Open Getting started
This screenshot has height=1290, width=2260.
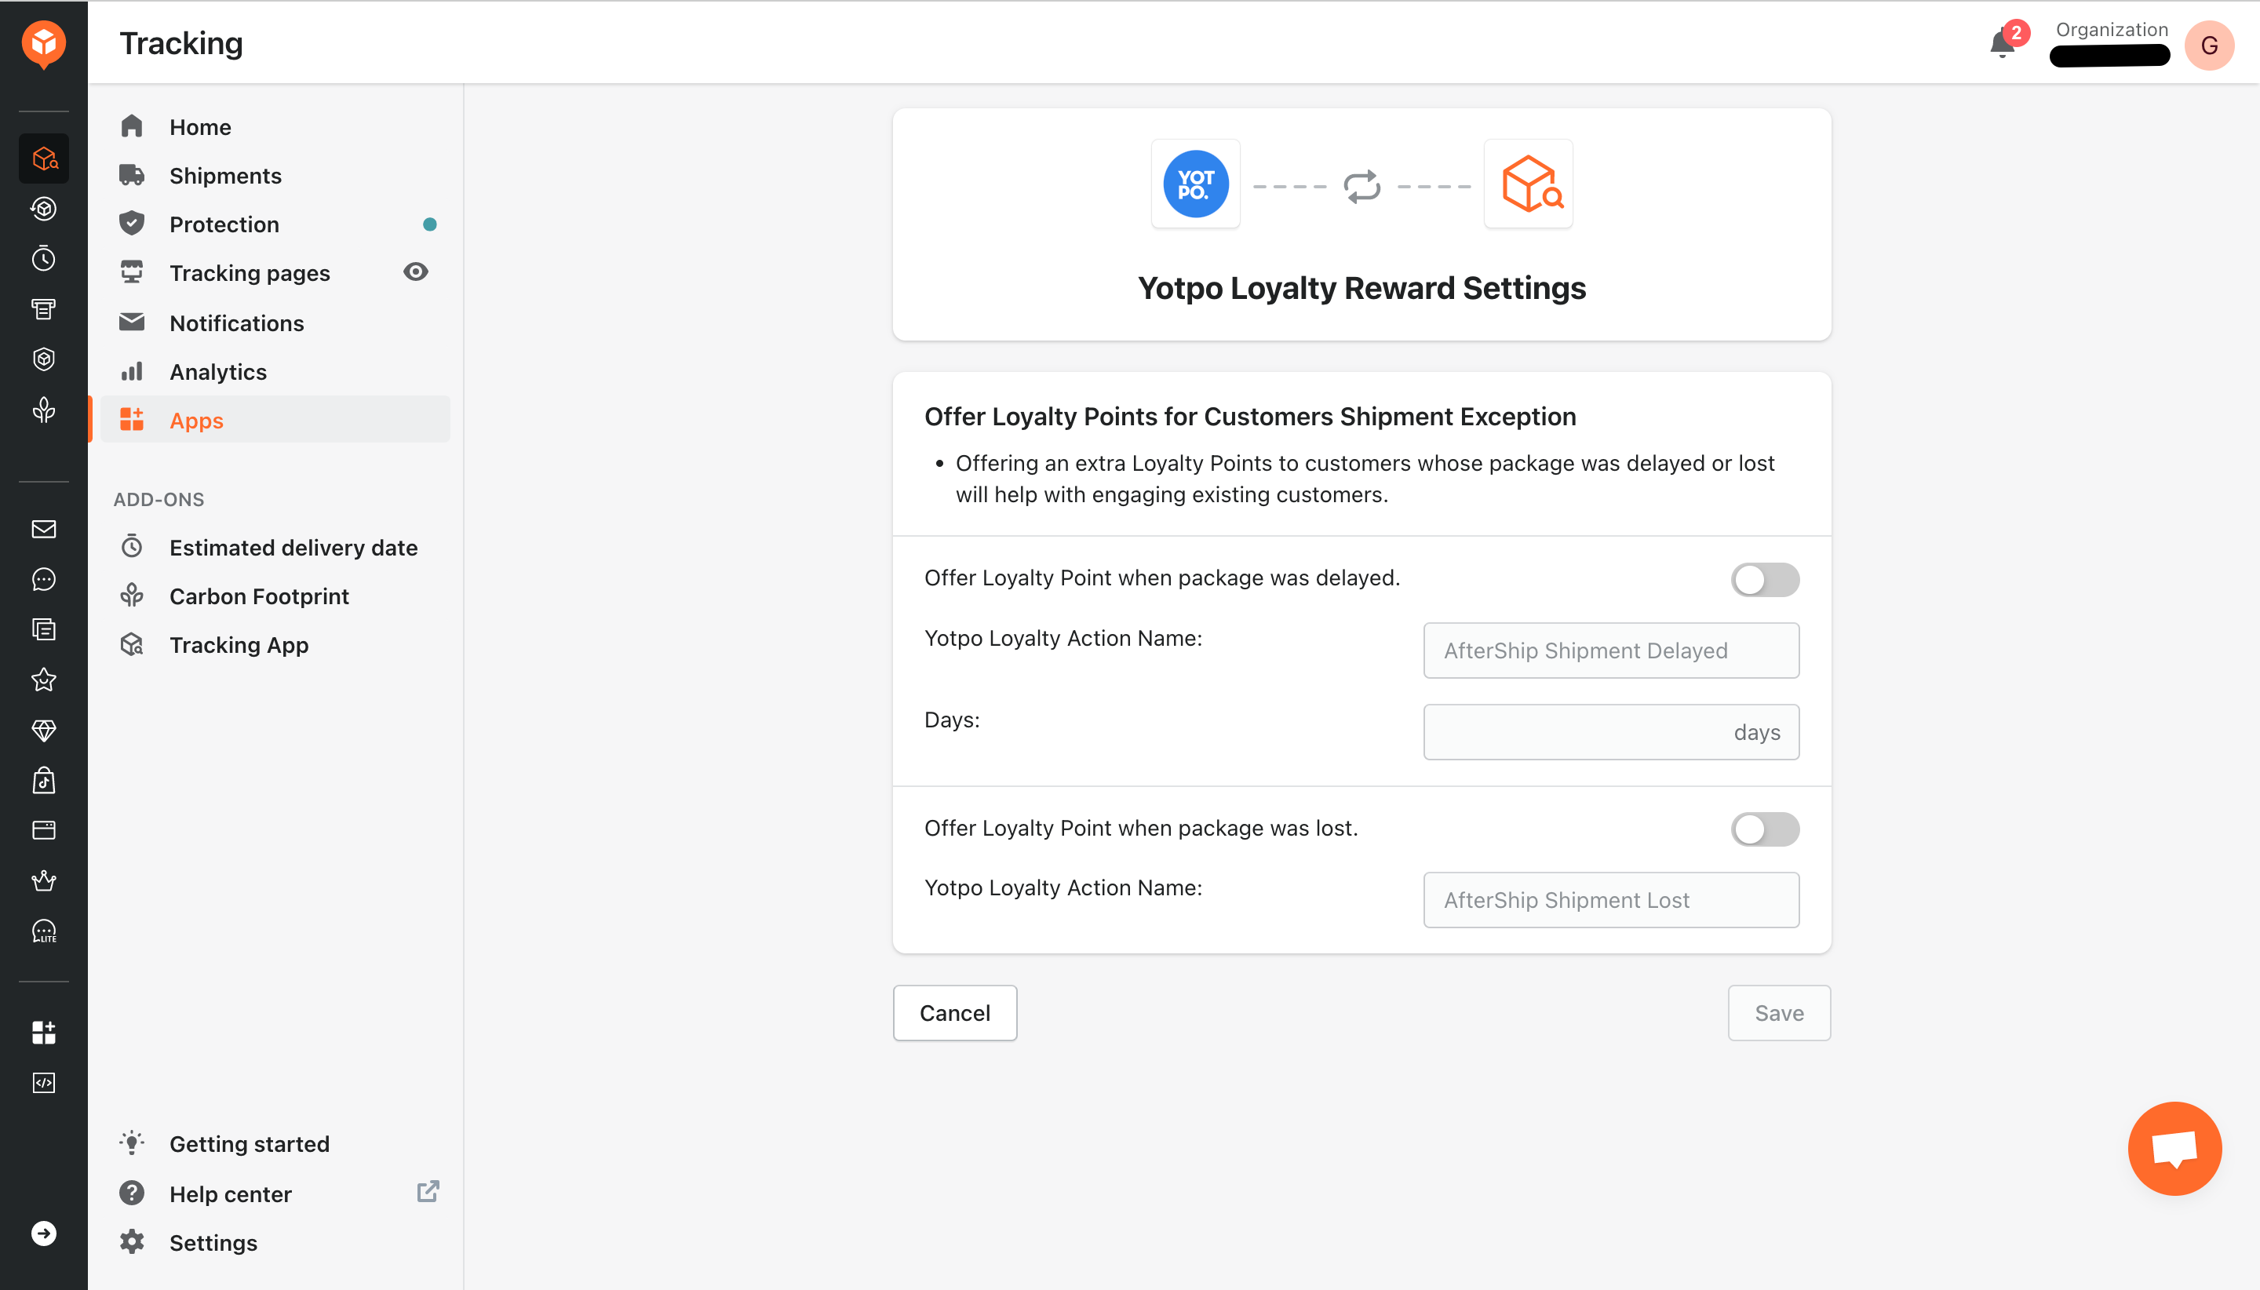(x=275, y=1144)
